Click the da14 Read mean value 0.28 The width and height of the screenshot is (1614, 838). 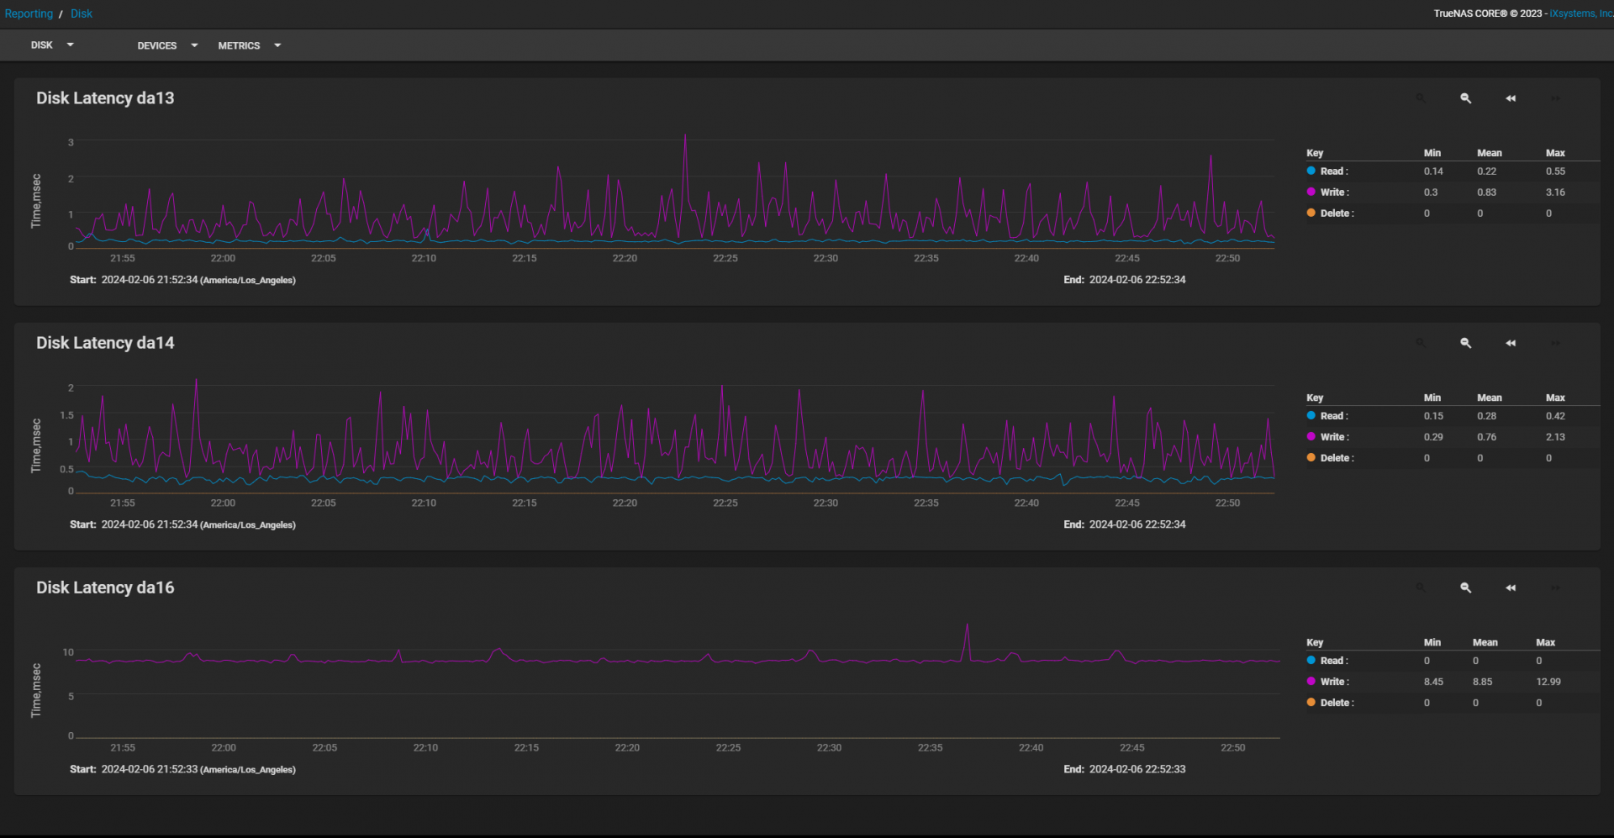tap(1486, 416)
